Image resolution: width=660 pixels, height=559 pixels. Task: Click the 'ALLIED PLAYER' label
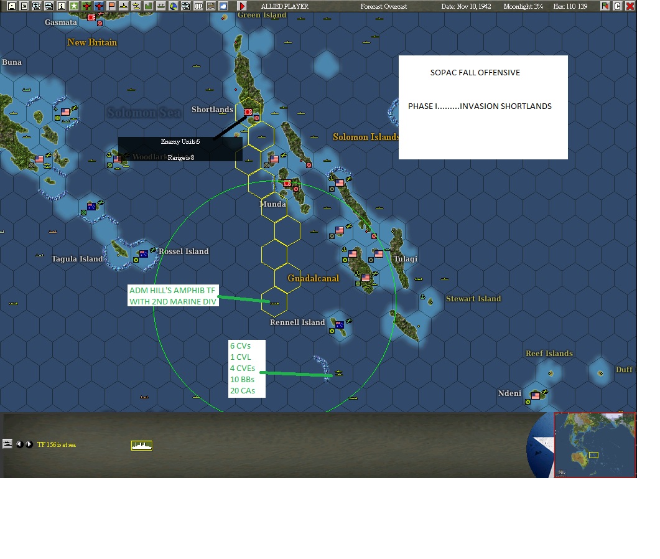(x=284, y=6)
